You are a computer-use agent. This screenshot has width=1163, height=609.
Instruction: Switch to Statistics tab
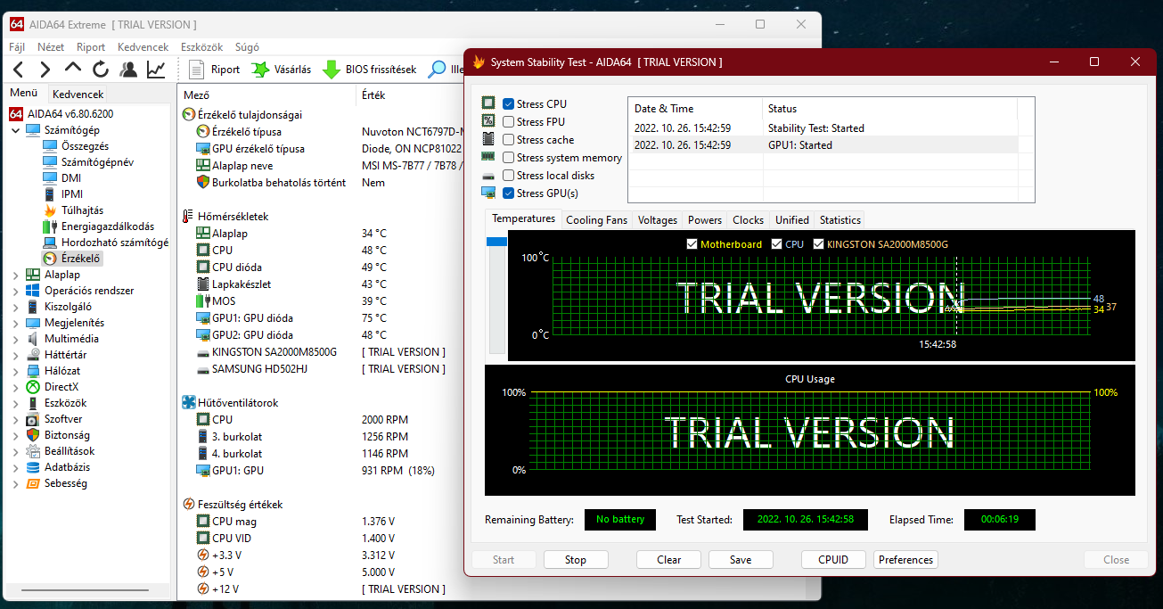[840, 220]
